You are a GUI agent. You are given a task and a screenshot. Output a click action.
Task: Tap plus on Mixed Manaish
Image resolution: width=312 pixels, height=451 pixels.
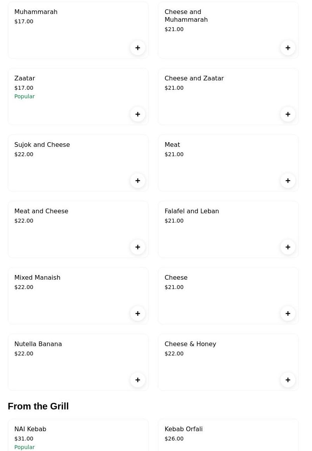(x=138, y=313)
